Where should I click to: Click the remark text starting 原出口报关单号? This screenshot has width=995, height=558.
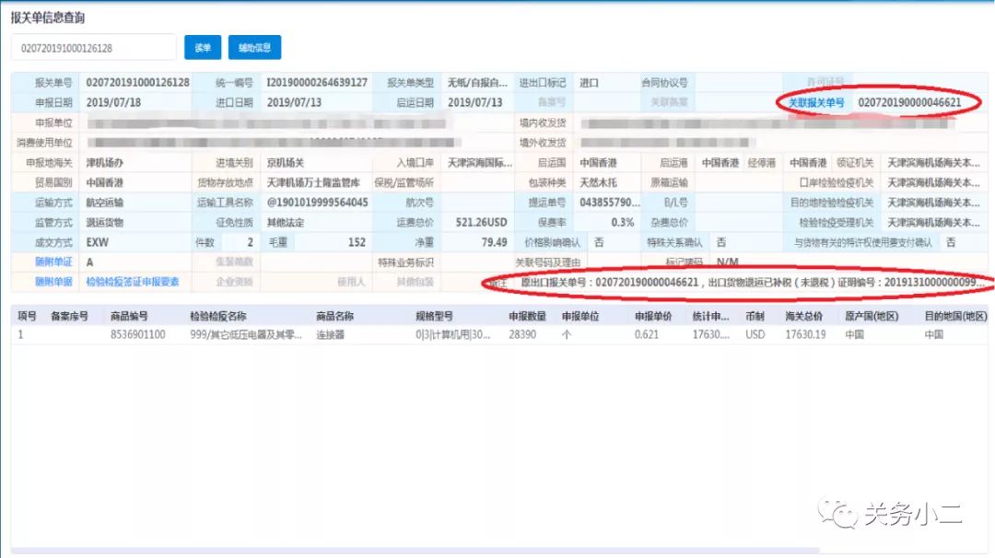[x=754, y=282]
